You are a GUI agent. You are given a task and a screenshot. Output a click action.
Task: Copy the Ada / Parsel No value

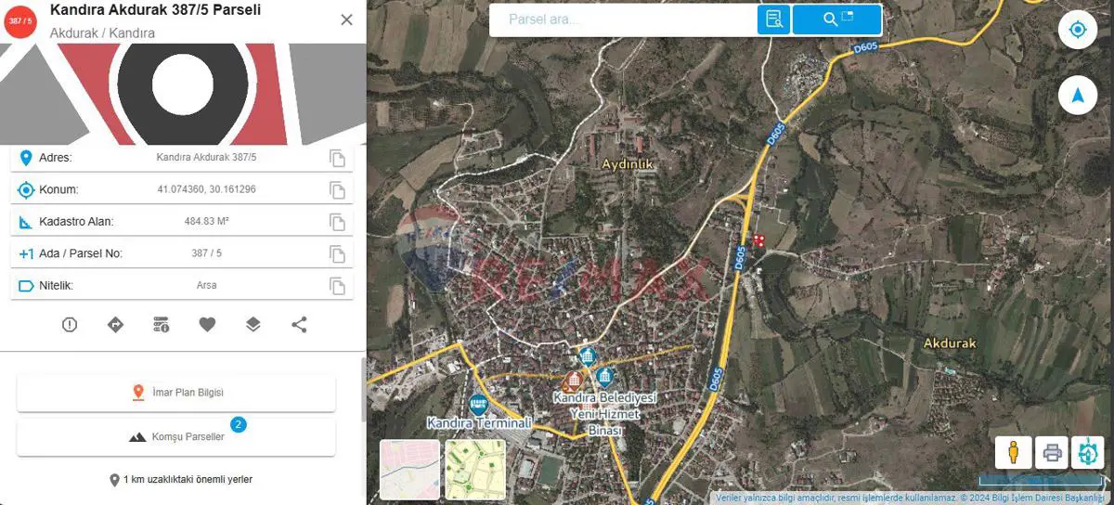pos(338,253)
